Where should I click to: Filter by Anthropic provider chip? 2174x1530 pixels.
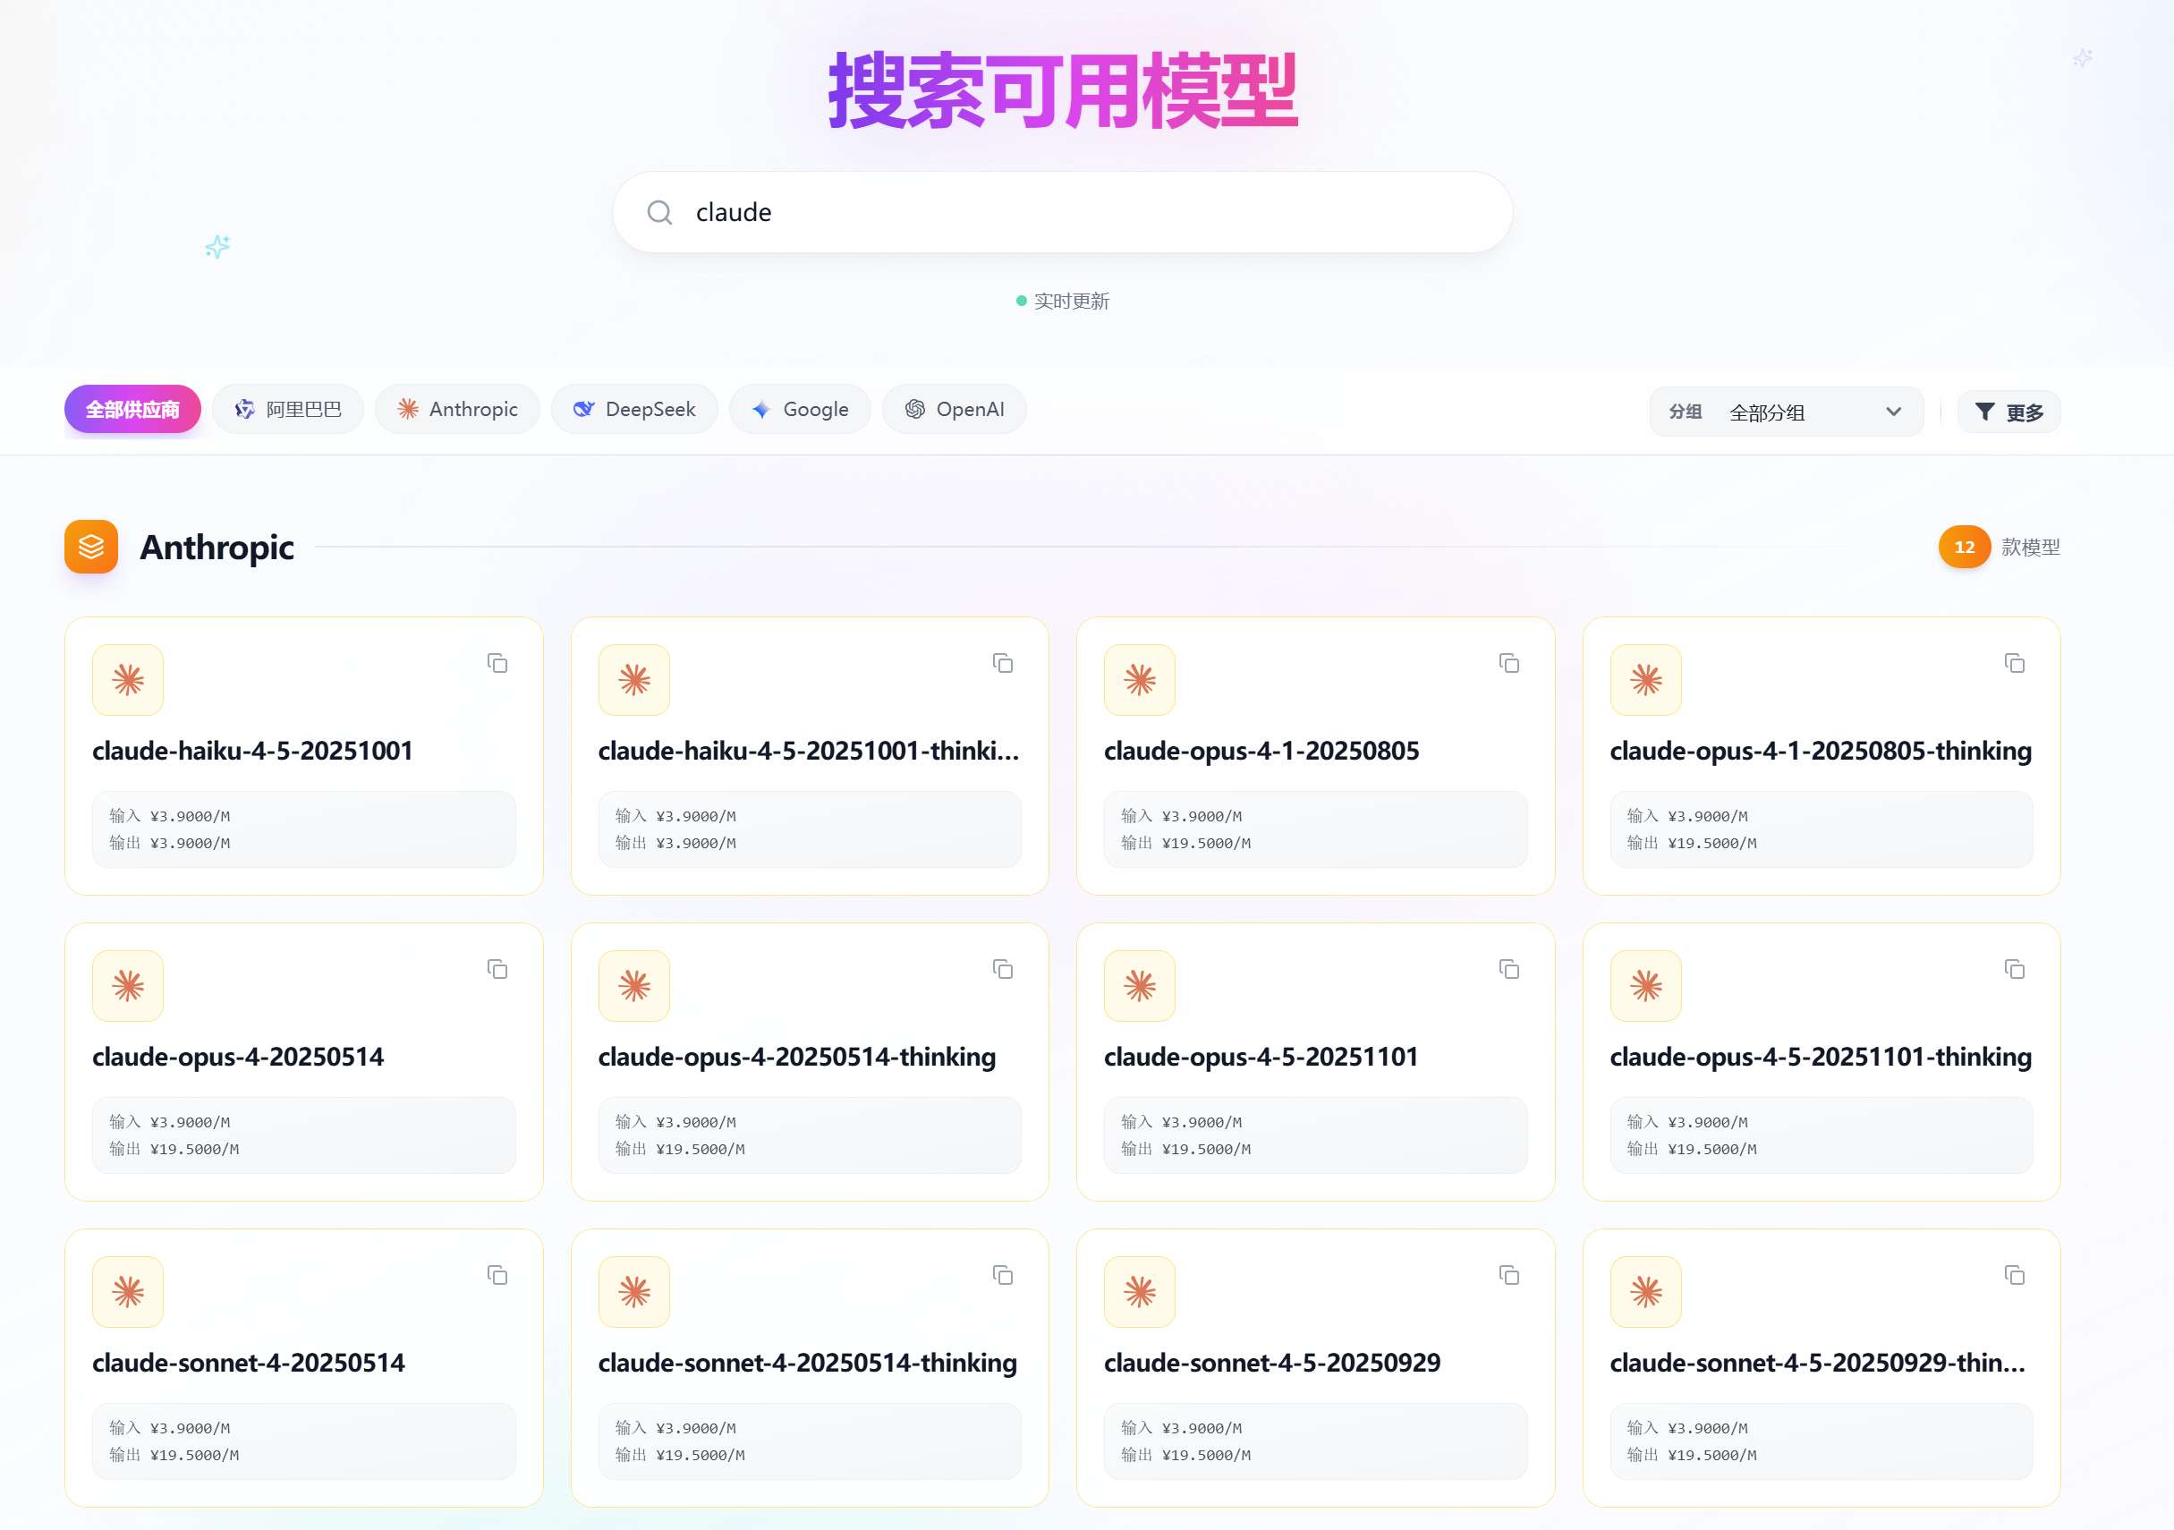click(457, 409)
